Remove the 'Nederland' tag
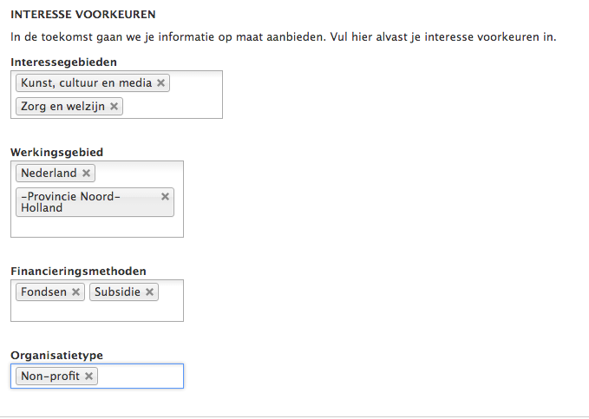 point(86,173)
